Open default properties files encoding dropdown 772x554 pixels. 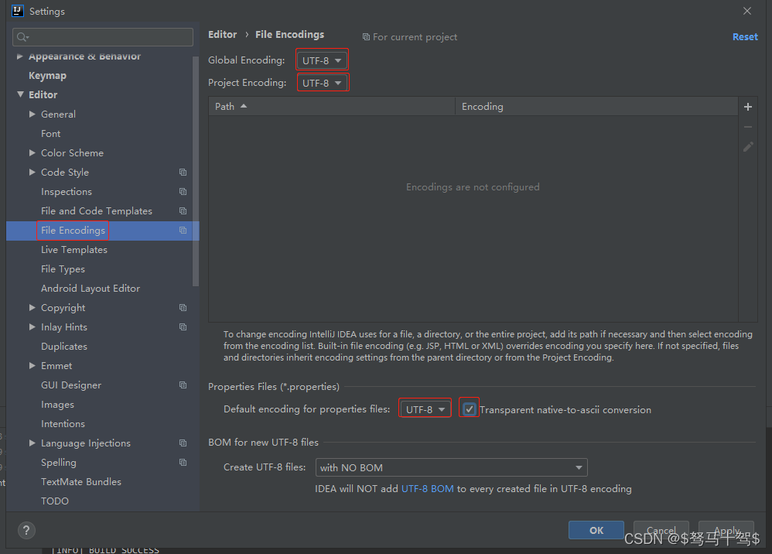coord(425,409)
